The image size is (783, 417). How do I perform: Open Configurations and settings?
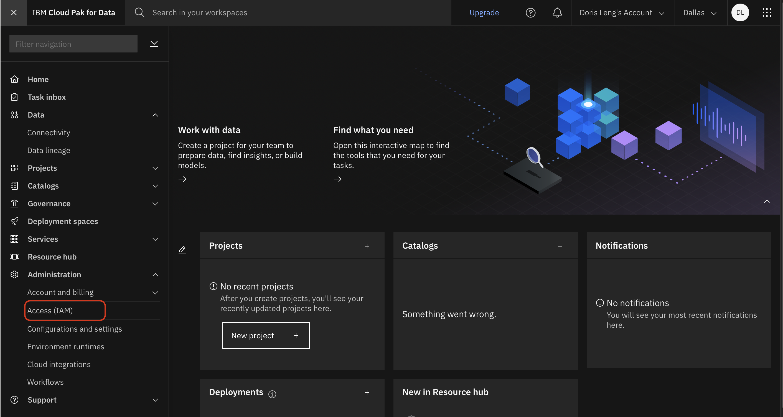pyautogui.click(x=75, y=329)
